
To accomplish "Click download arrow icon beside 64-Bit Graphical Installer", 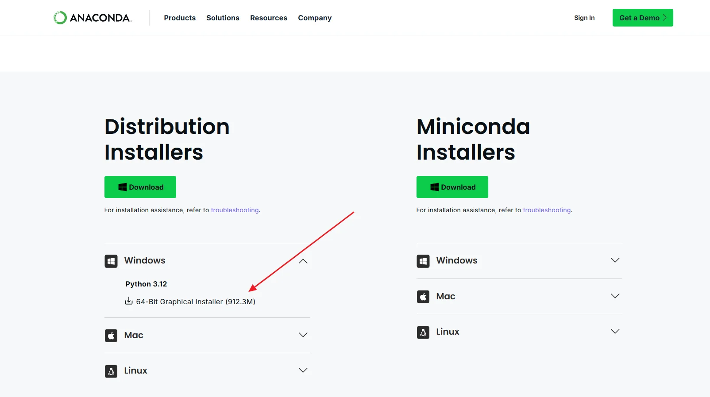I will click(129, 301).
